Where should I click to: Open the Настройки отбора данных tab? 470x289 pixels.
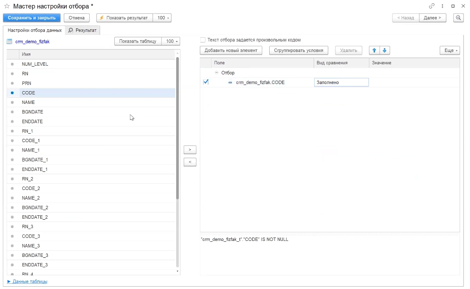(34, 30)
